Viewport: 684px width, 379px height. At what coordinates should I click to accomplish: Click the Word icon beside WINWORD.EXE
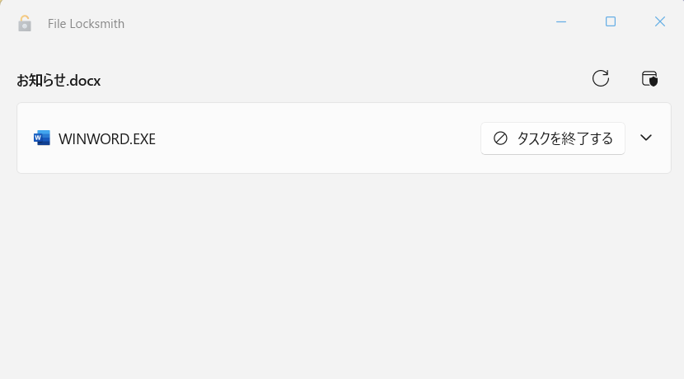42,138
